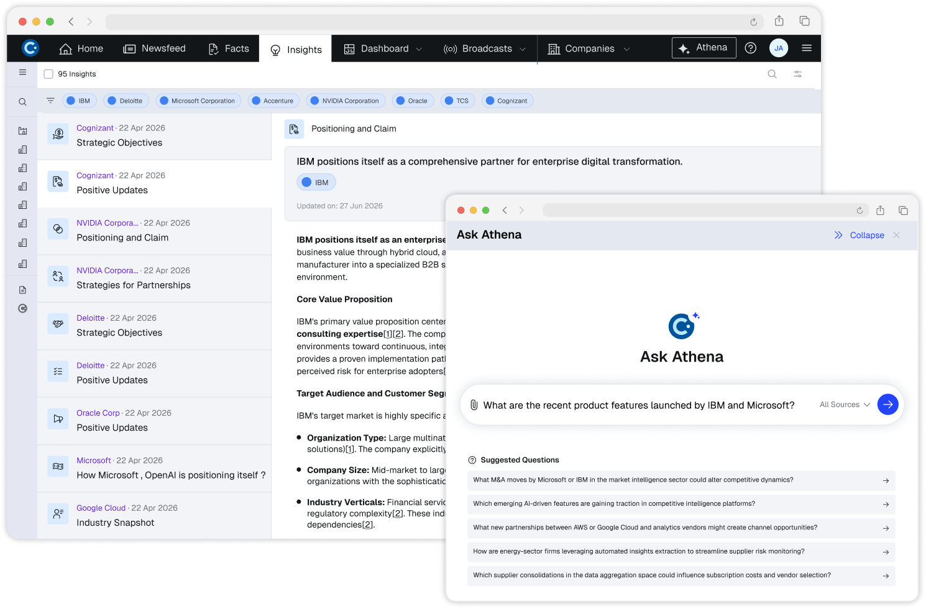Open the Google Cloud Industry Snapshot insight
The width and height of the screenshot is (926, 609).
point(154,516)
